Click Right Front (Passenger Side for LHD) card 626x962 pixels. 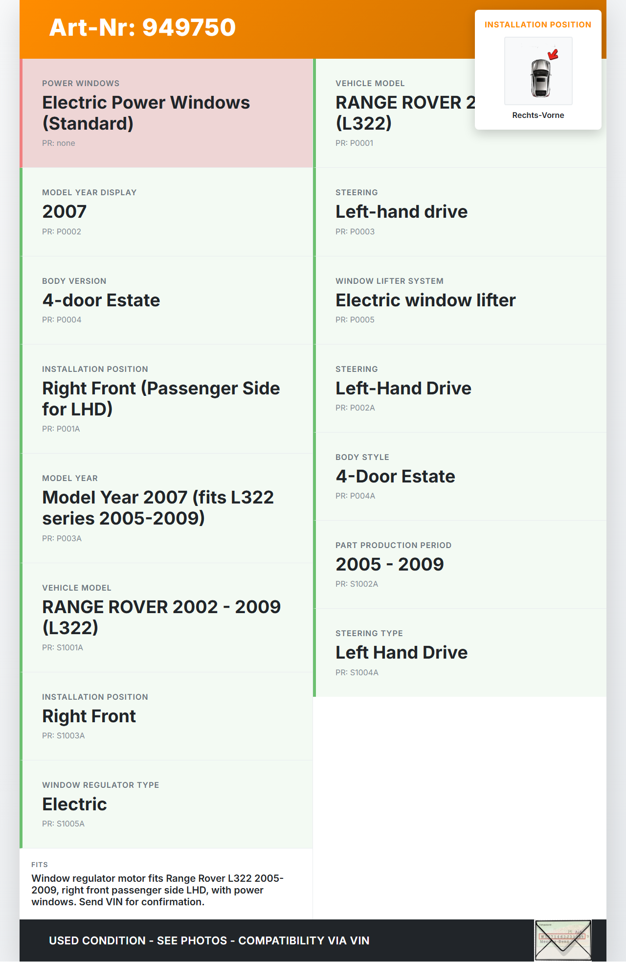pyautogui.click(x=166, y=398)
